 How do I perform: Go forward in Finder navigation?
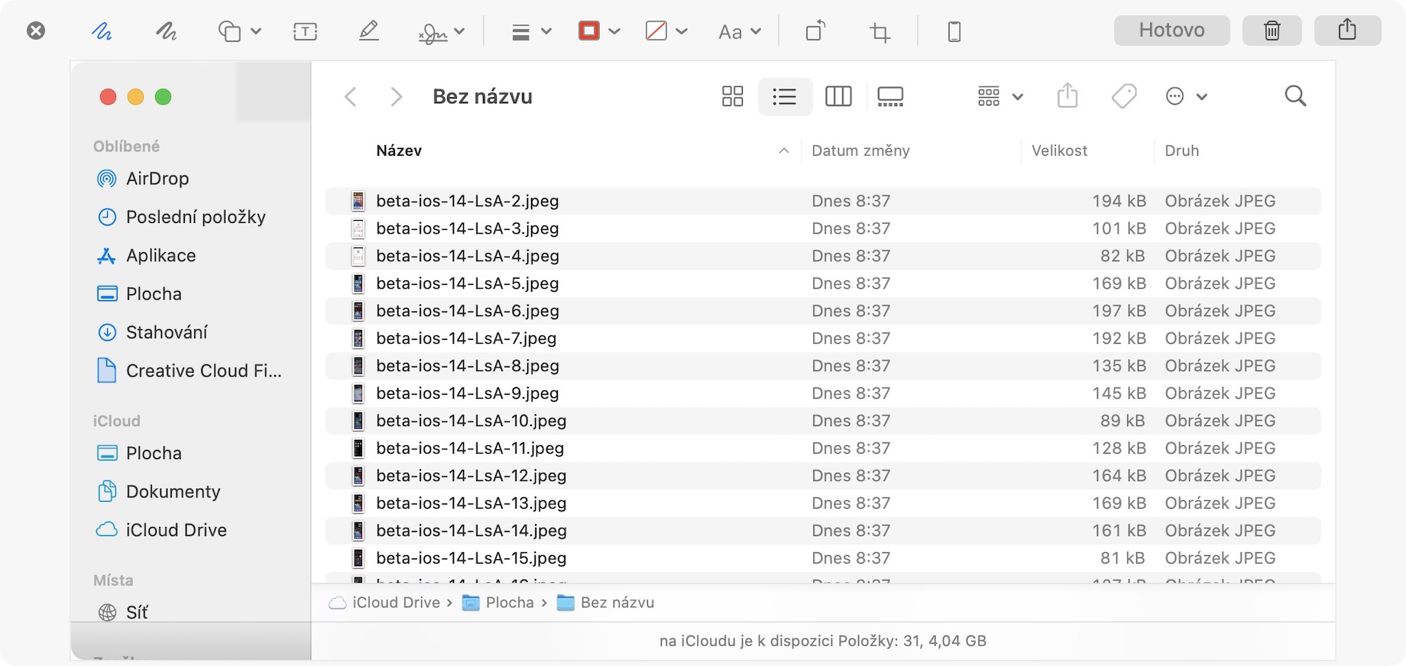pyautogui.click(x=396, y=97)
